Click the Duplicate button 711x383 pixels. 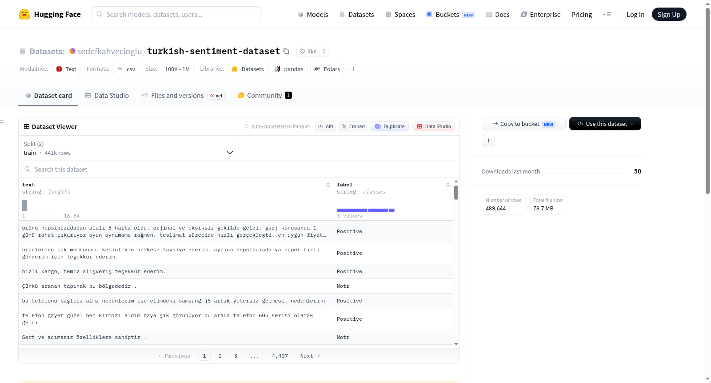[390, 126]
